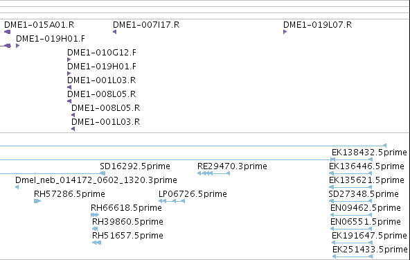
Task: Select the RH39860.5prime label
Action: tap(127, 222)
